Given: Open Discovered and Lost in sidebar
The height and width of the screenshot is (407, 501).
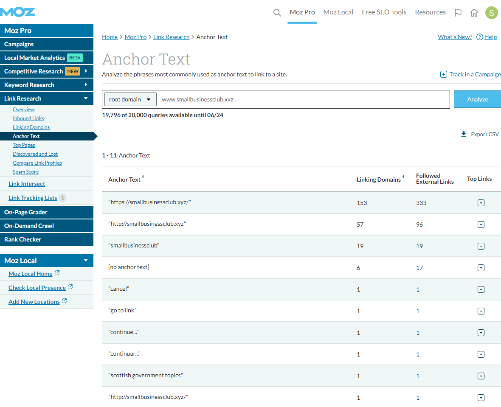Looking at the screenshot, I should pyautogui.click(x=35, y=154).
